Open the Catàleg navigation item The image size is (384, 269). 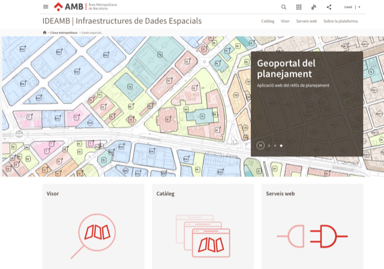(x=268, y=21)
